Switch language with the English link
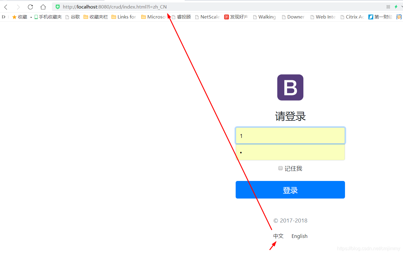This screenshot has height=254, width=403. [x=299, y=236]
